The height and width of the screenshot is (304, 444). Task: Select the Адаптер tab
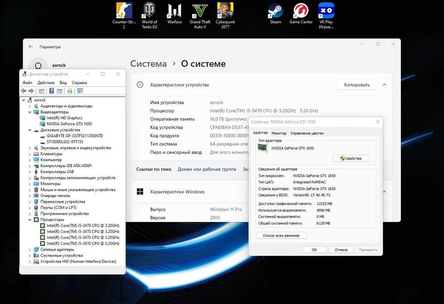pos(260,132)
